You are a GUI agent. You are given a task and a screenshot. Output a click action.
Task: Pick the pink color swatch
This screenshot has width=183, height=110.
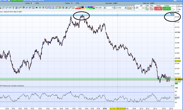pyautogui.click(x=94, y=7)
